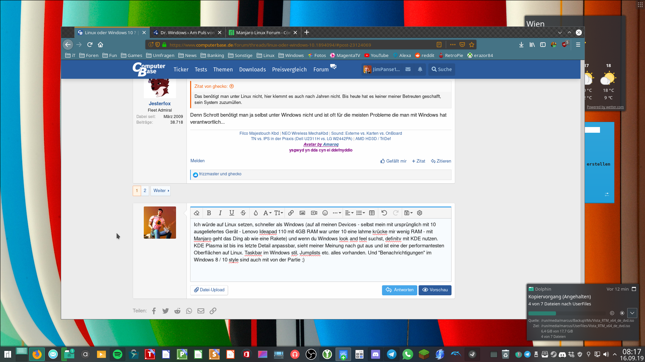Toggle strikethrough formatting in editor
This screenshot has width=645, height=362.
(243, 213)
